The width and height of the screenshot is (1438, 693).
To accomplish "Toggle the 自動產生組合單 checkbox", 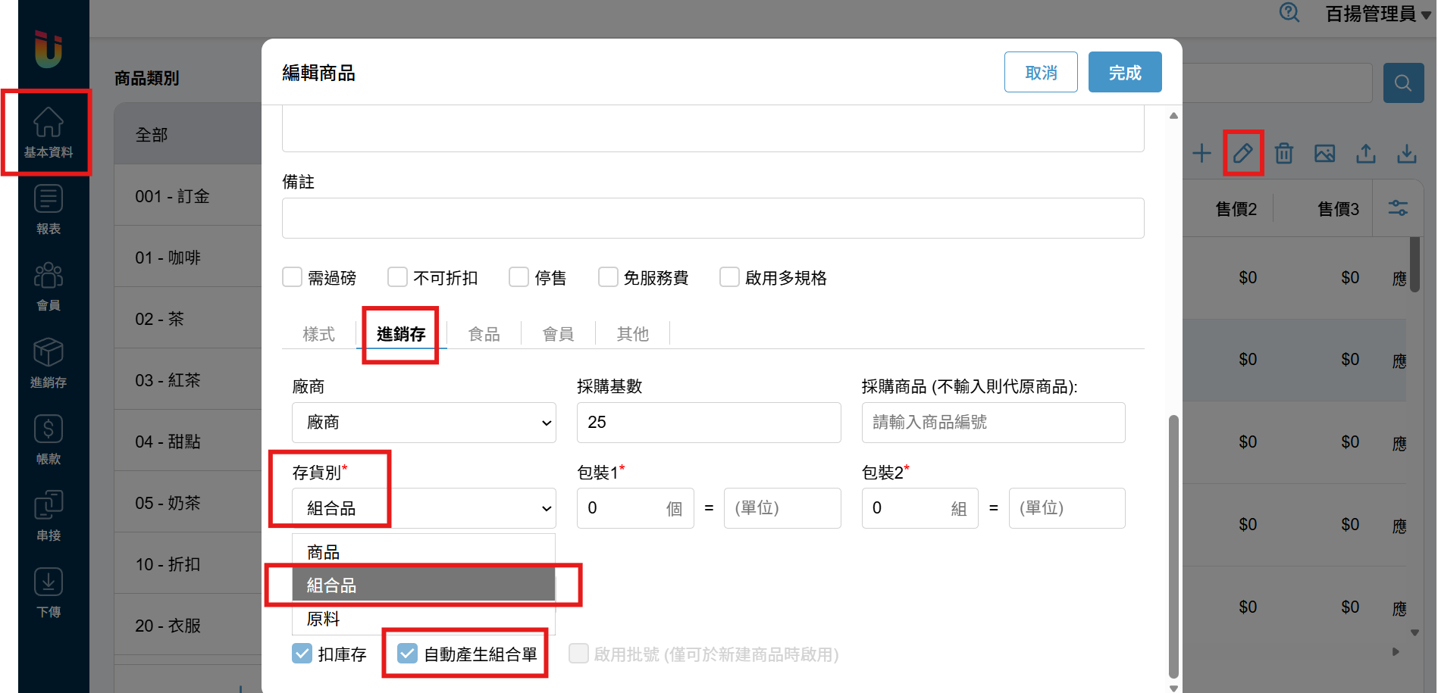I will coord(407,654).
